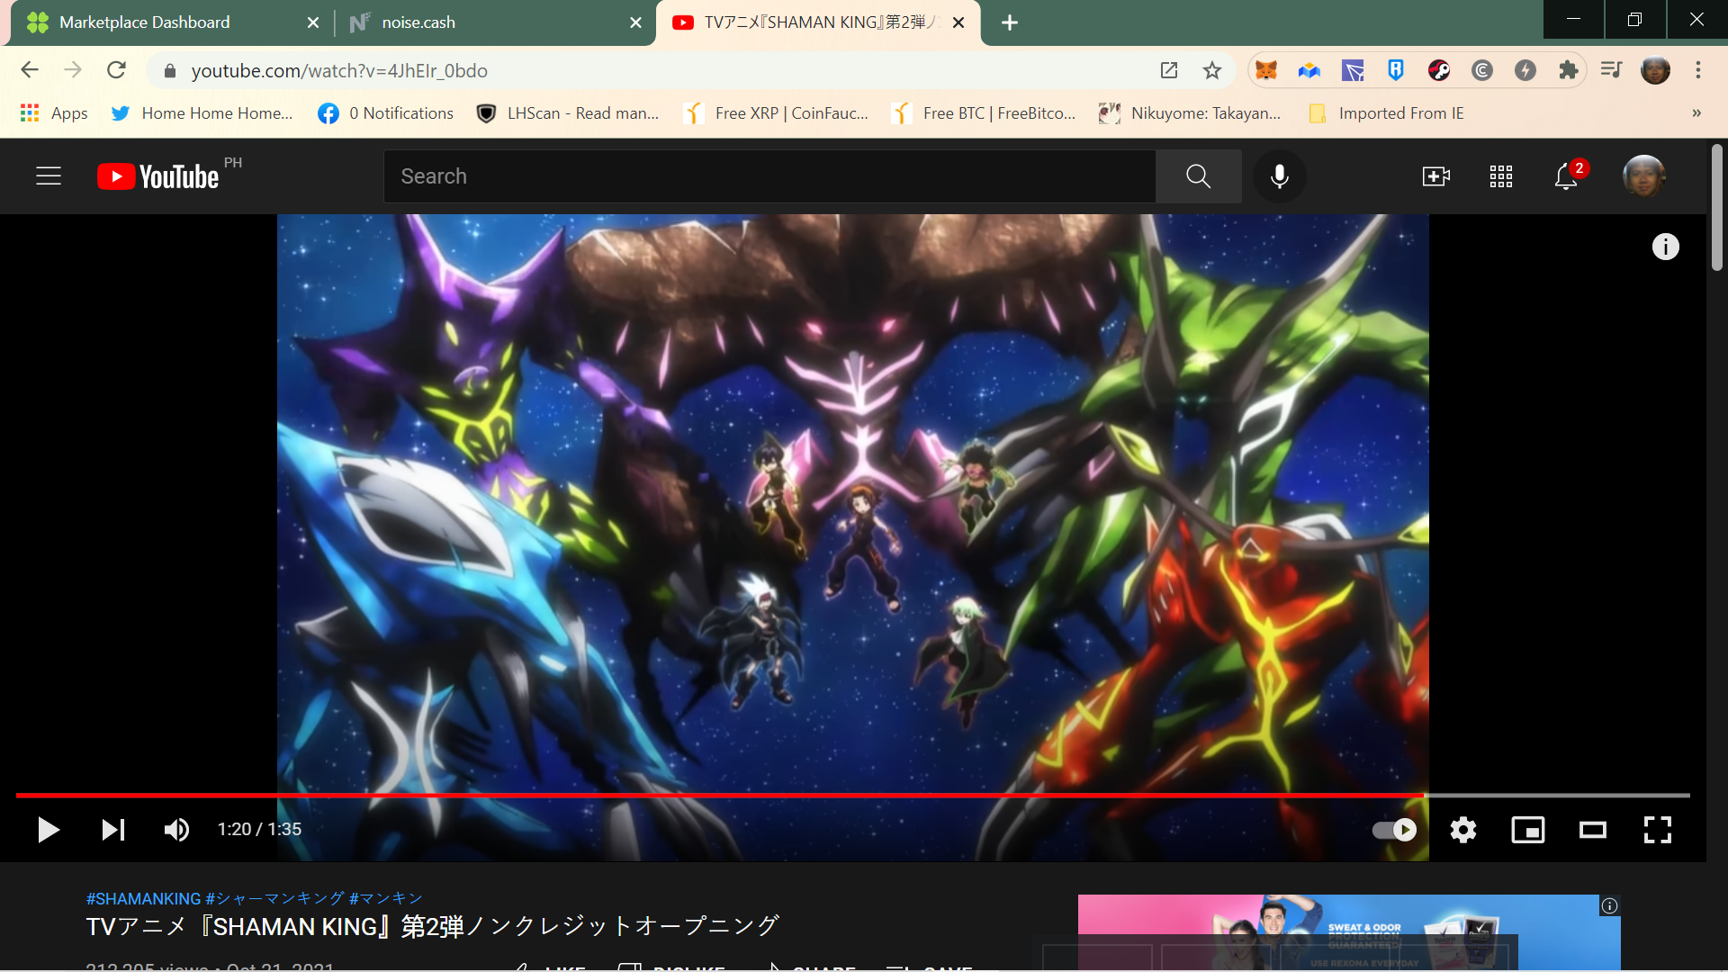Open the YouTube account avatar menu
This screenshot has width=1728, height=972.
1643,176
